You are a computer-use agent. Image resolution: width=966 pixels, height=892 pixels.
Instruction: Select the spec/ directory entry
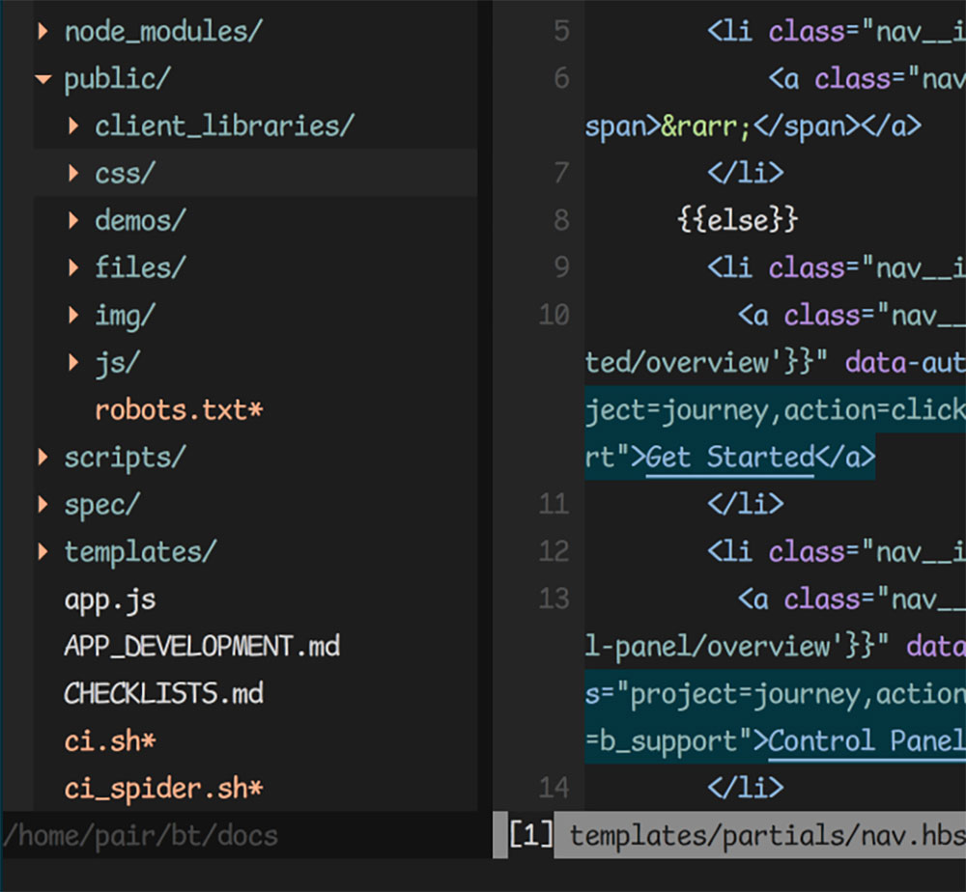pyautogui.click(x=101, y=504)
